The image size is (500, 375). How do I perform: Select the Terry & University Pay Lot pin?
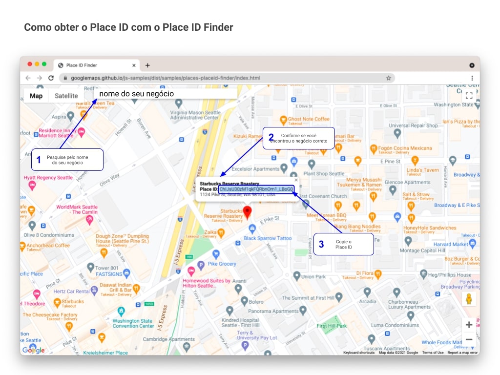coord(245,346)
